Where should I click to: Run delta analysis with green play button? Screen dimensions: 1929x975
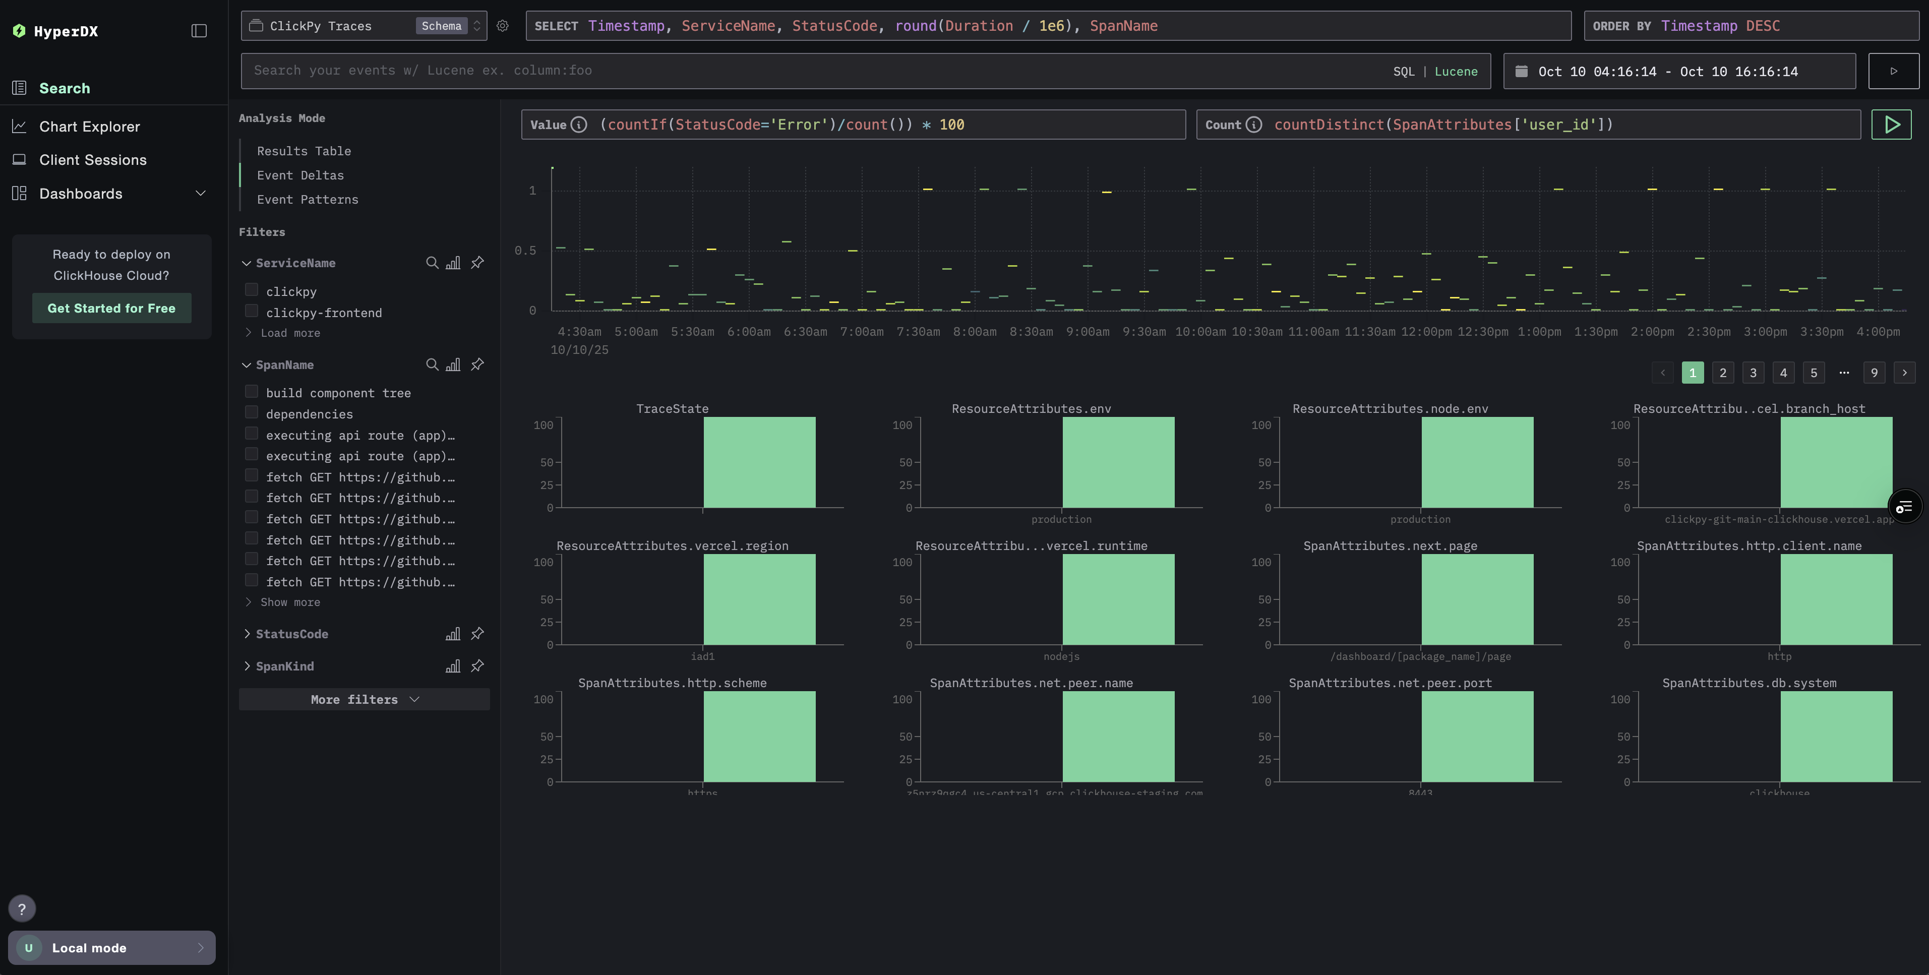point(1891,125)
